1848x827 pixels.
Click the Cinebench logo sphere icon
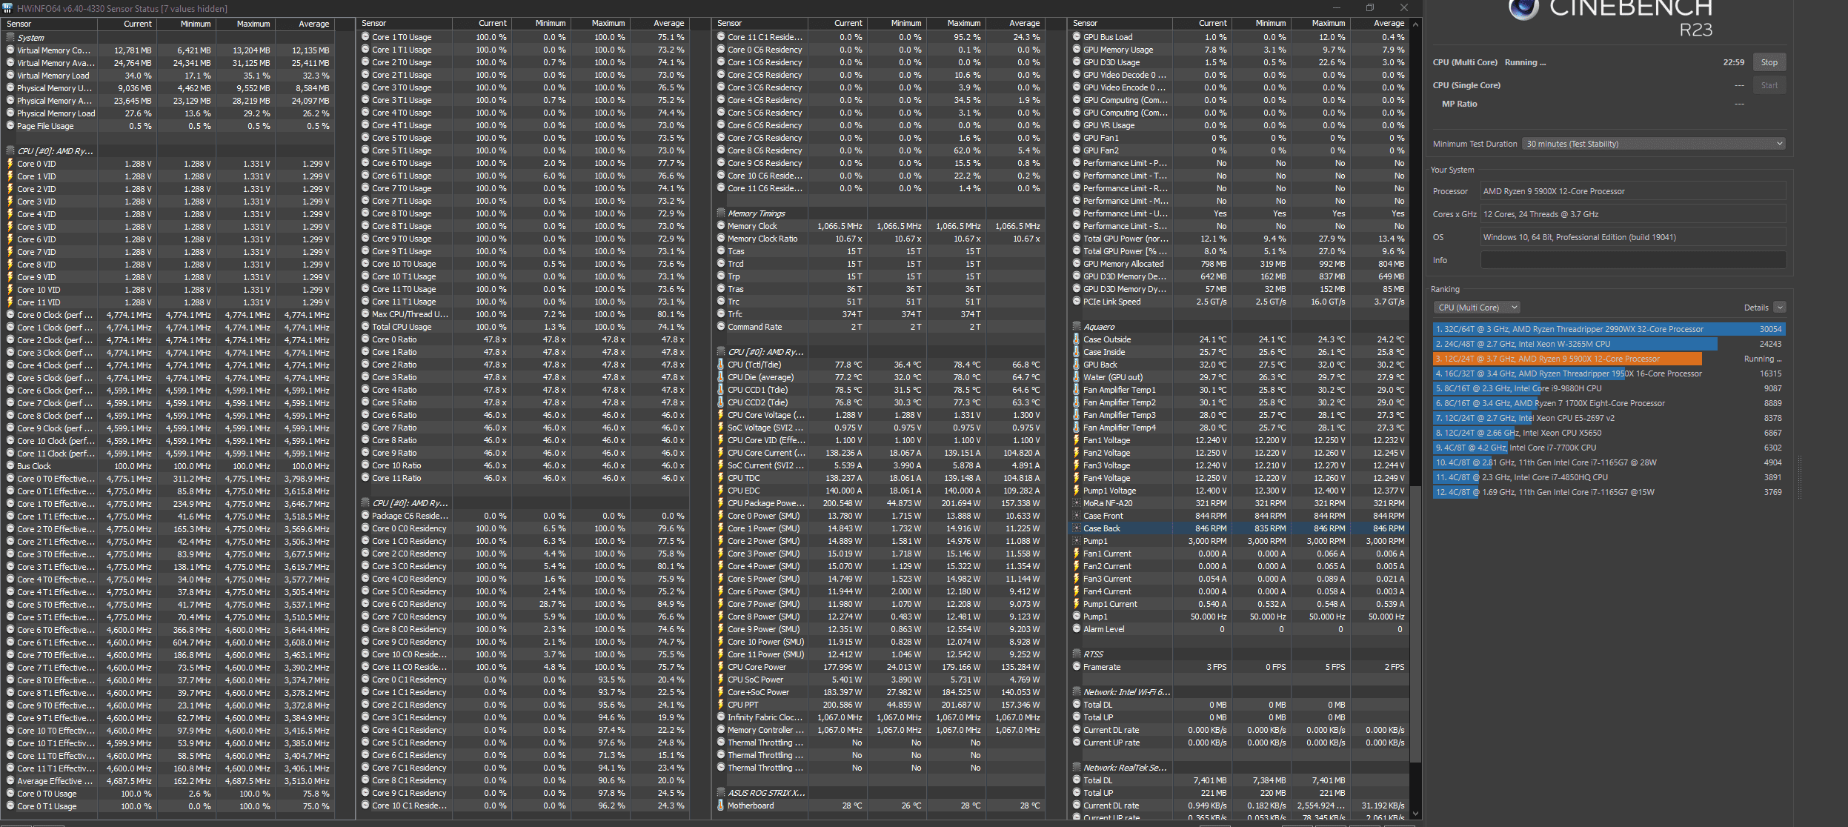(1523, 8)
